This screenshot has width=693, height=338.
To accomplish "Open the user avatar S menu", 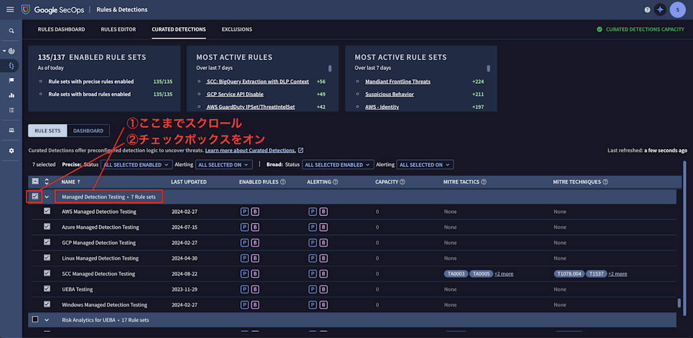I will pyautogui.click(x=677, y=10).
